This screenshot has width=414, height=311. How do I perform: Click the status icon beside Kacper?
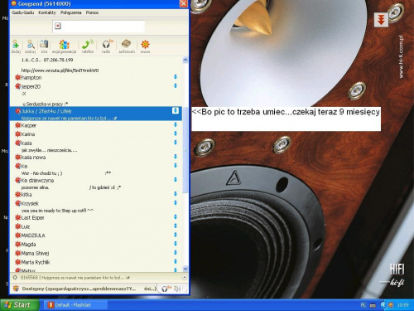point(18,125)
